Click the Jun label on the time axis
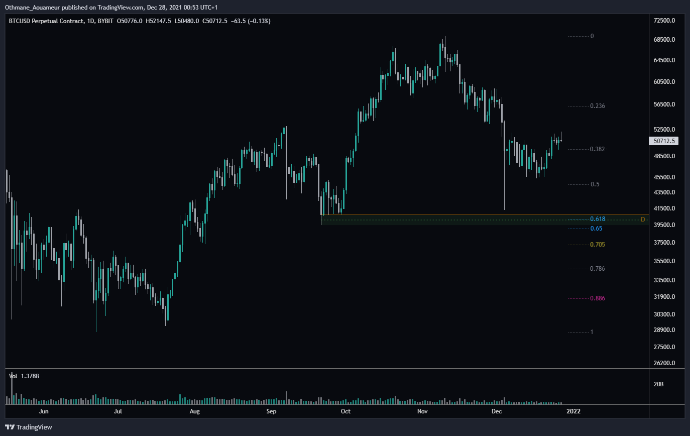This screenshot has height=436, width=690. click(44, 411)
